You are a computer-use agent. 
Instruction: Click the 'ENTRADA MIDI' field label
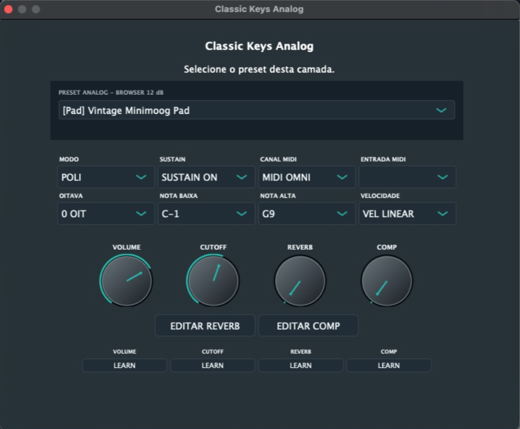click(x=383, y=160)
